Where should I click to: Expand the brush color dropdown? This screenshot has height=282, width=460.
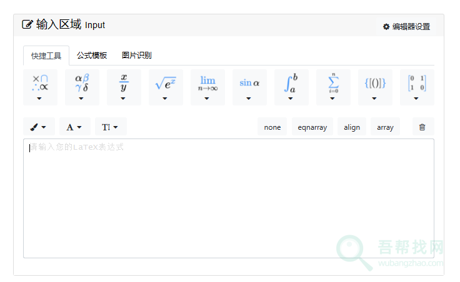[x=39, y=127]
